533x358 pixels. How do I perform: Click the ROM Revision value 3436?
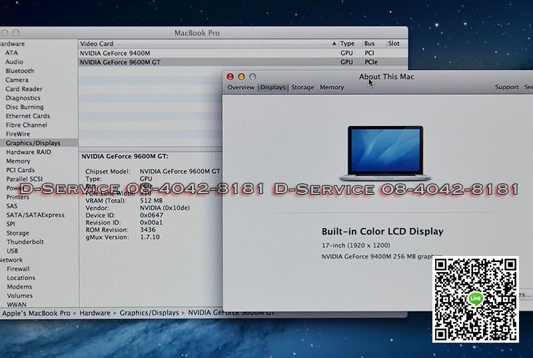tap(147, 230)
